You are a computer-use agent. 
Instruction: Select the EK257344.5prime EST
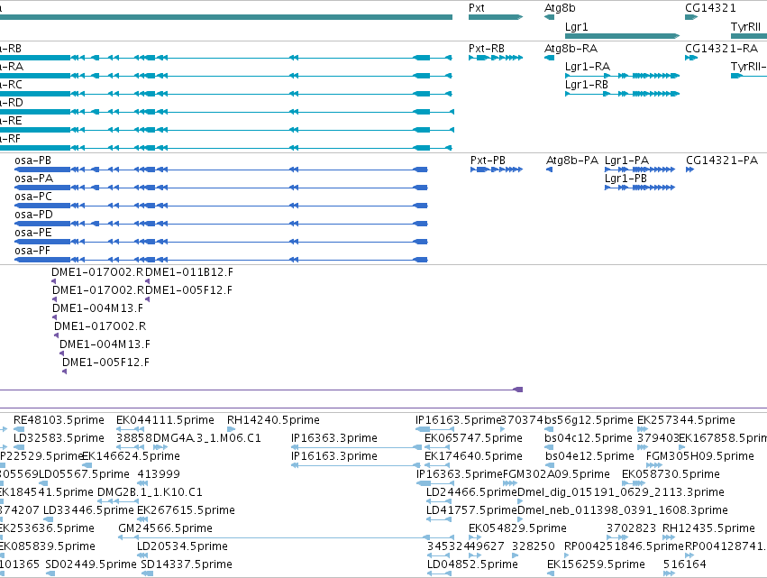[643, 429]
